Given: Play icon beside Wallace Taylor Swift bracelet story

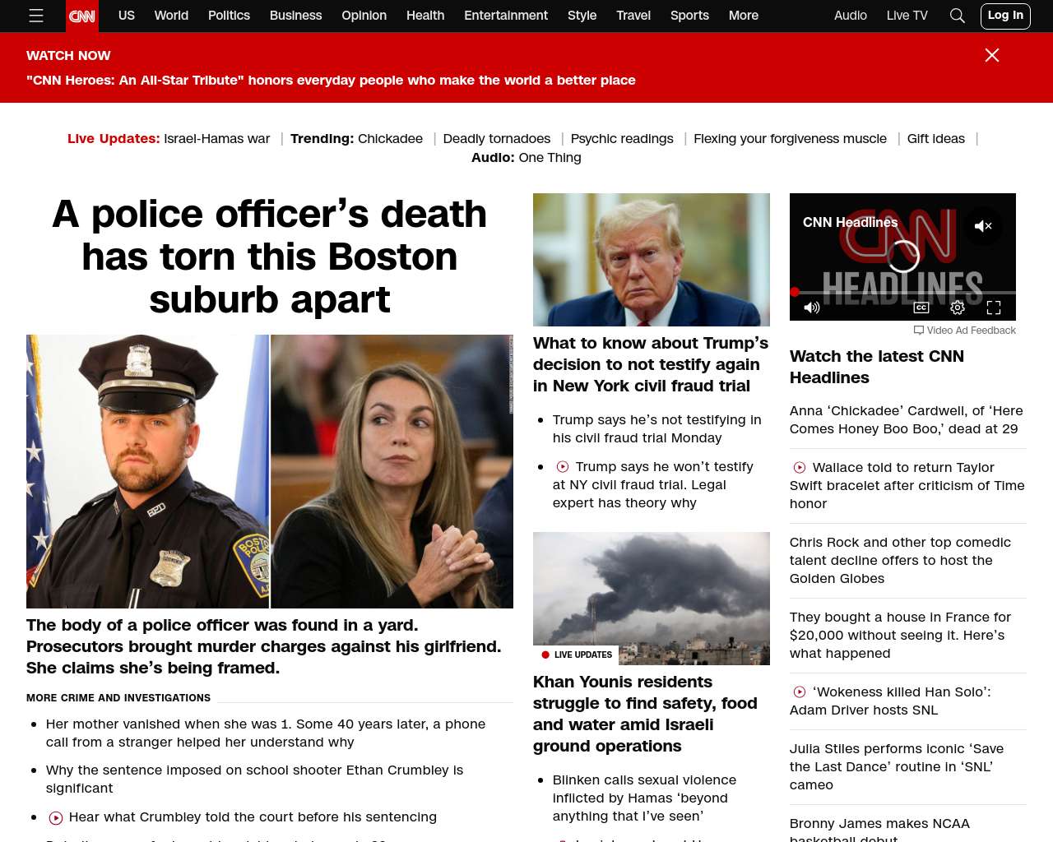Looking at the screenshot, I should (799, 467).
